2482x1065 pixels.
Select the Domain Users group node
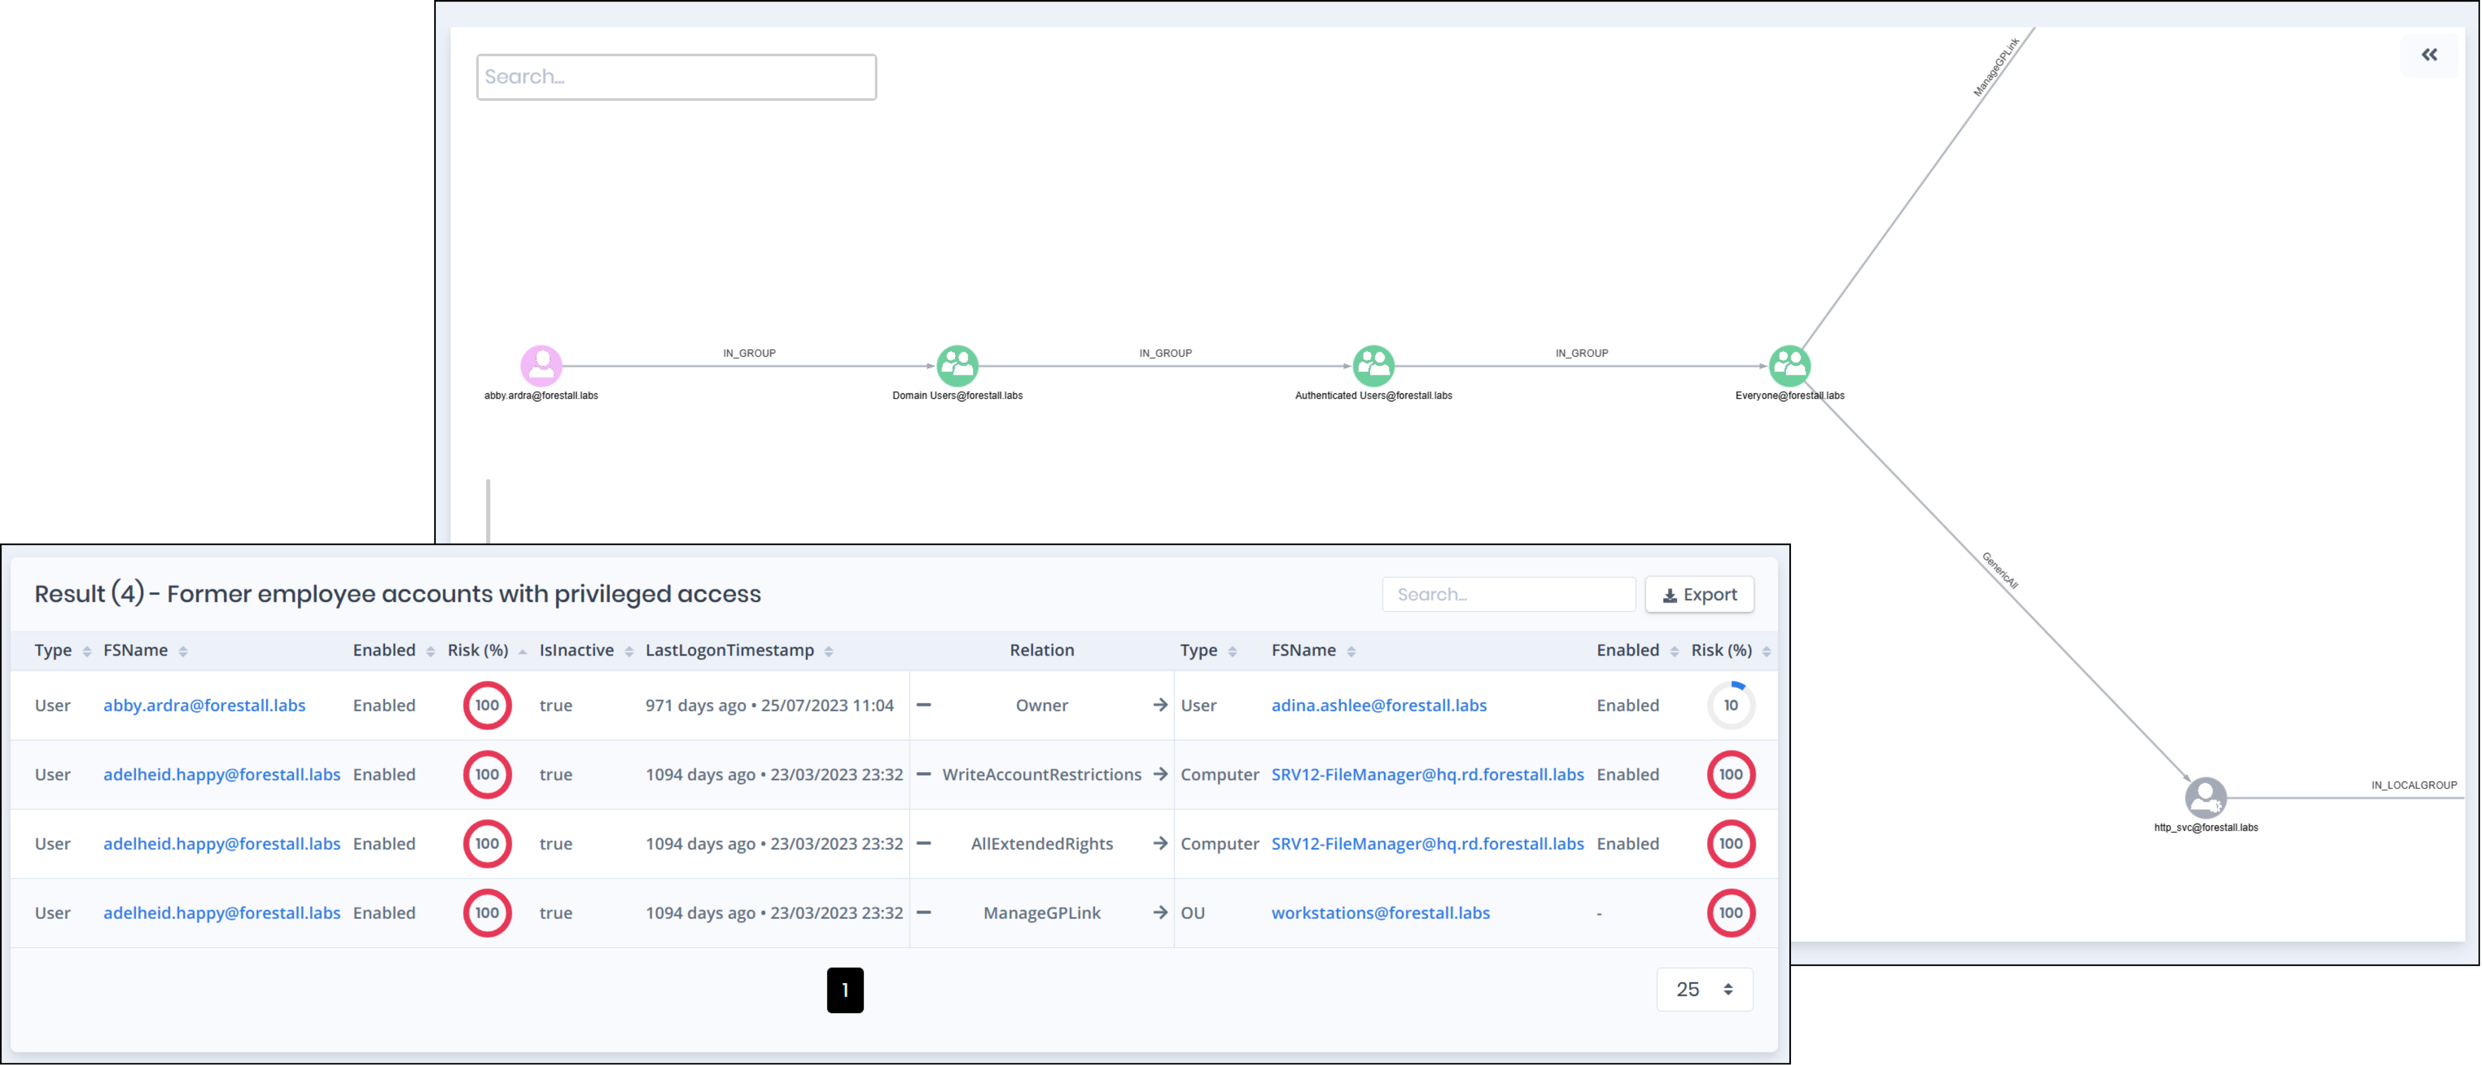tap(957, 366)
